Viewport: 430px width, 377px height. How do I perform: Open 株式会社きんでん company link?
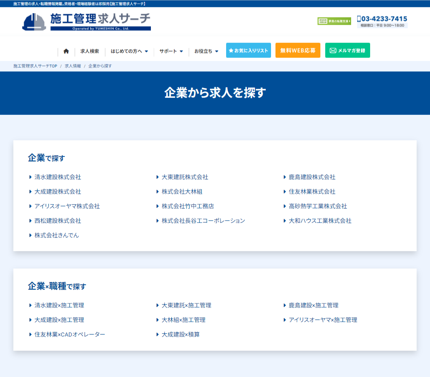[57, 235]
